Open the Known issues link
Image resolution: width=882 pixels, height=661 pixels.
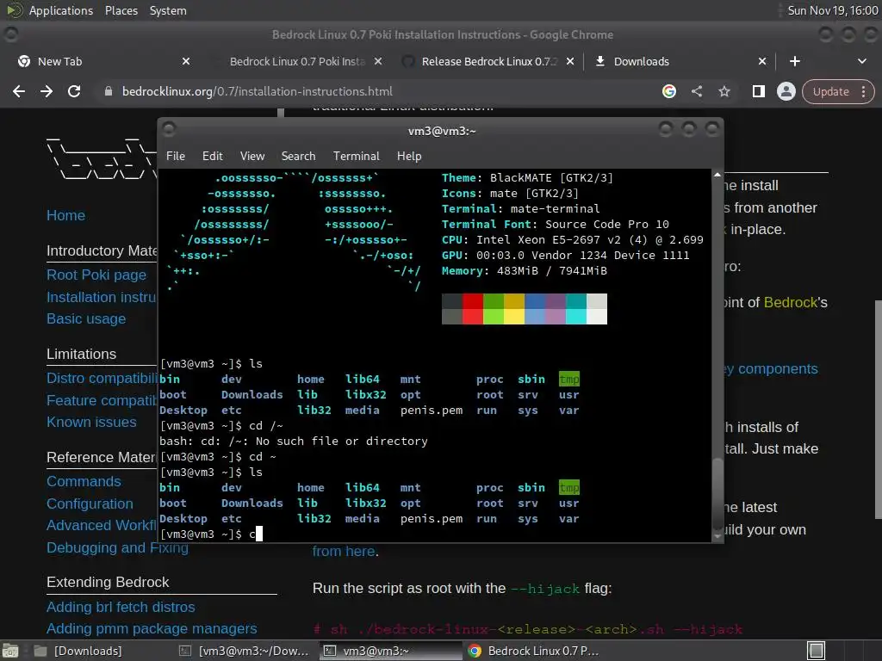point(91,422)
